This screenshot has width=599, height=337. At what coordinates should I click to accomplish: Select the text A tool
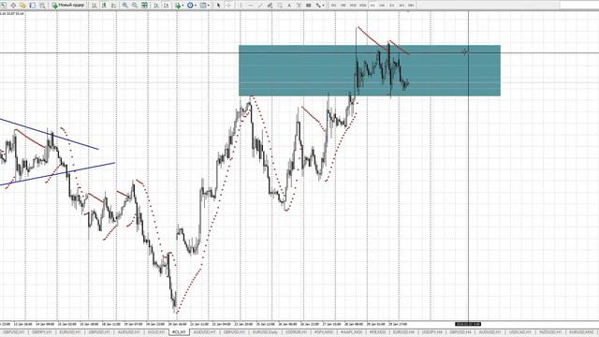[x=289, y=6]
